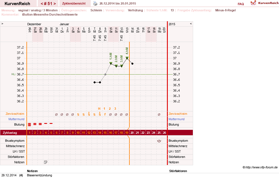This screenshot has width=279, height=182.
Task: Click the Zyklustag bar label
Action: coord(10,133)
